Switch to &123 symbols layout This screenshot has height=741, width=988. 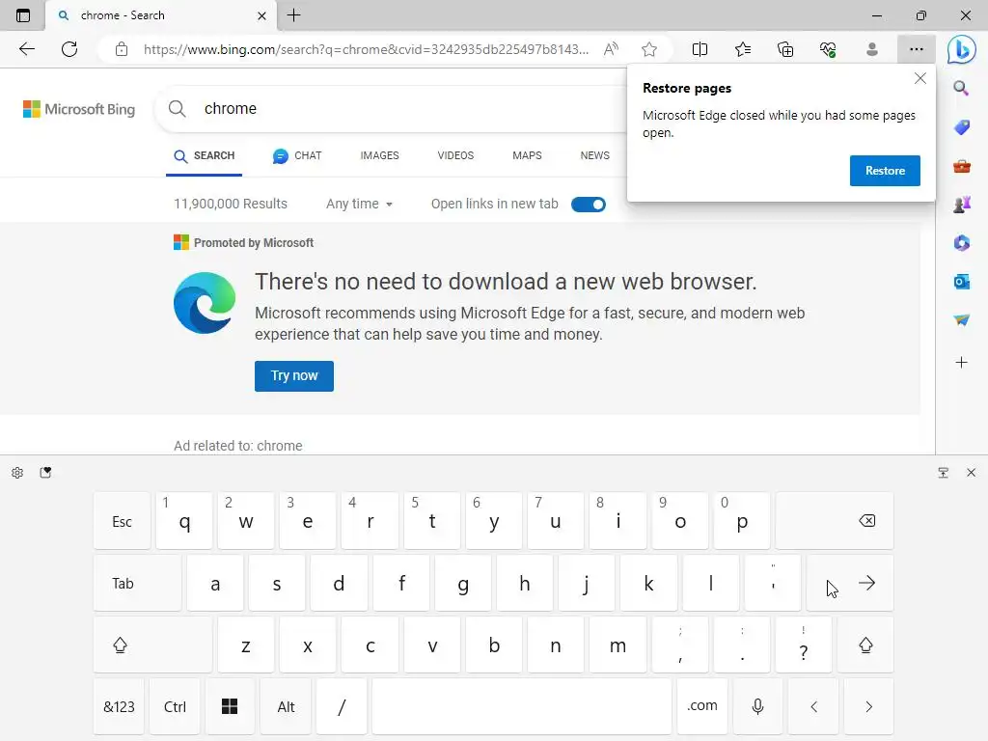[x=119, y=707]
